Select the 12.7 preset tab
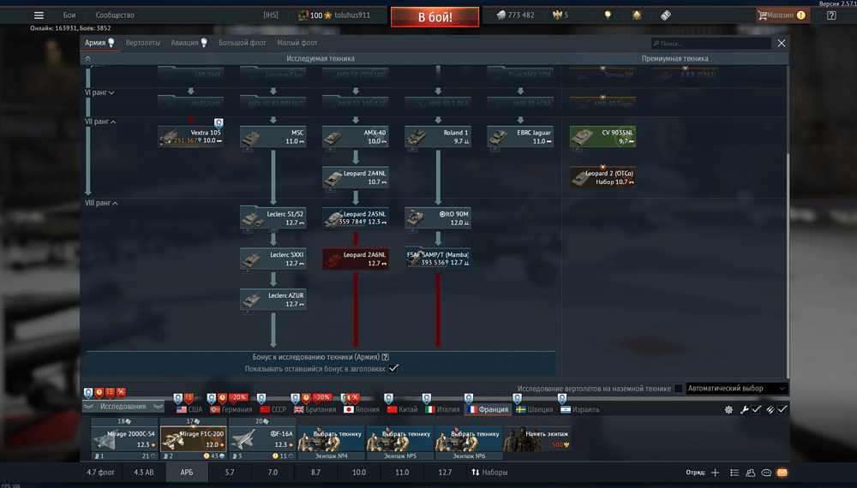This screenshot has width=857, height=488. [445, 473]
